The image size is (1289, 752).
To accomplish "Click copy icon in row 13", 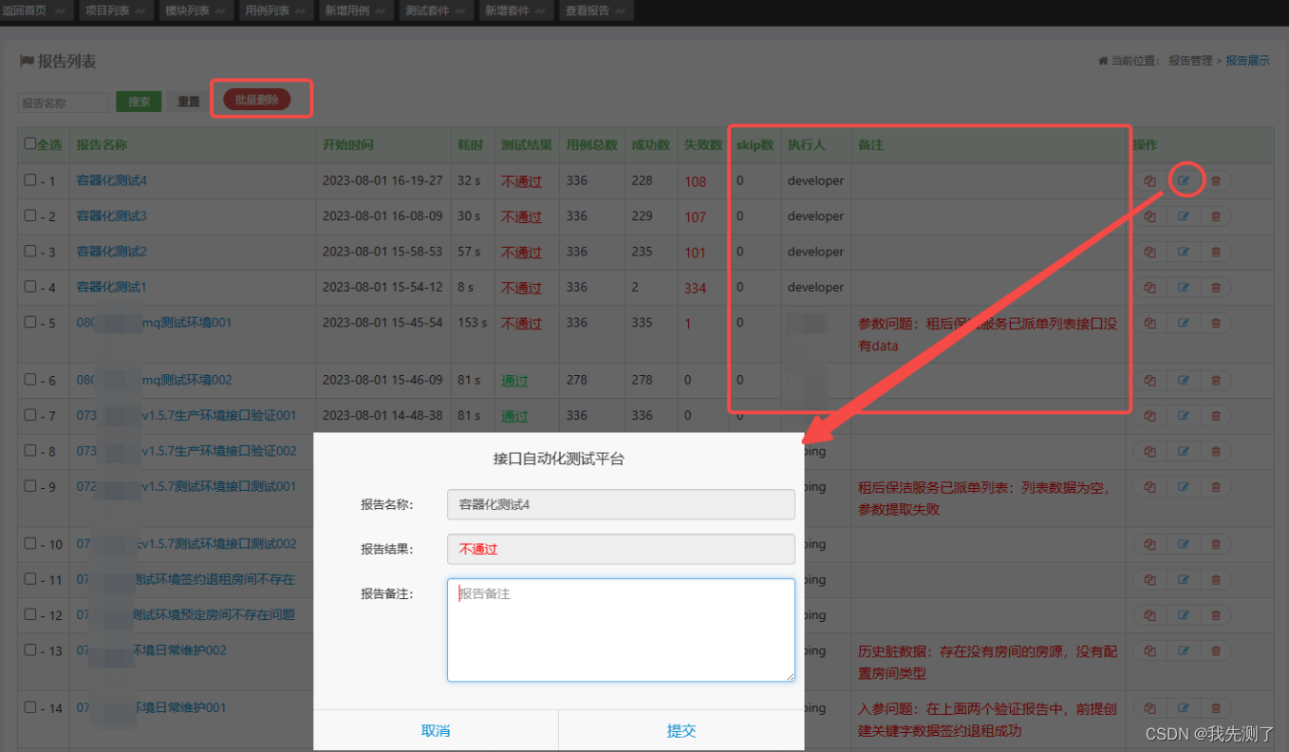I will [1149, 650].
